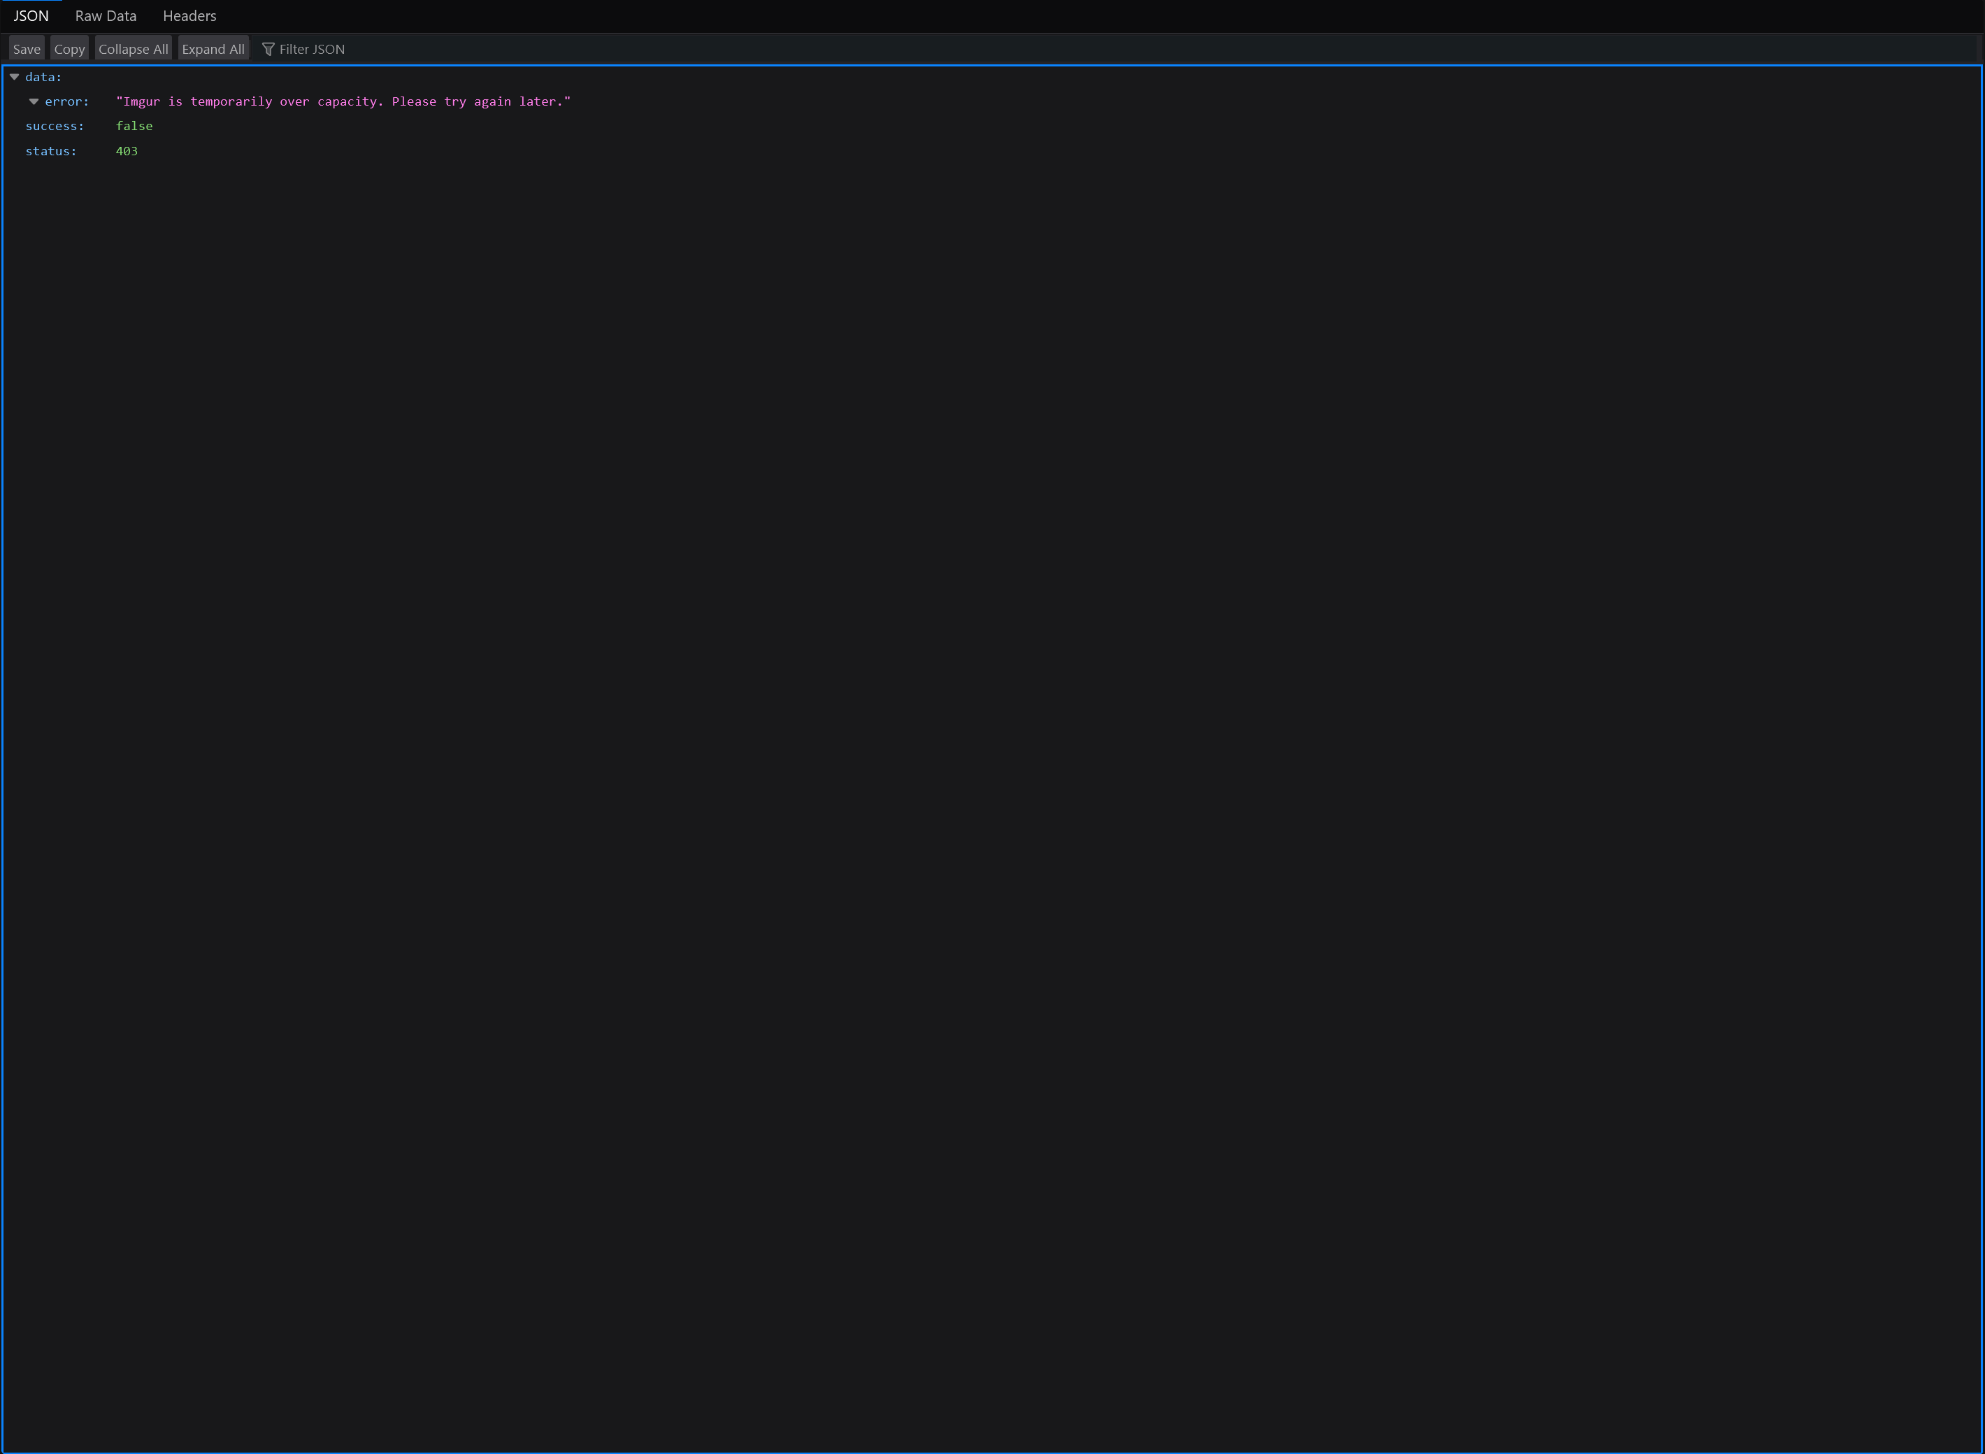
Task: Click the Copy button
Action: click(x=69, y=49)
